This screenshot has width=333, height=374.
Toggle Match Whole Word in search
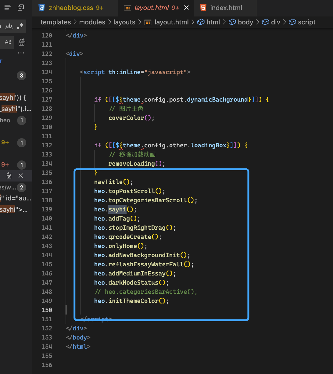click(9, 27)
